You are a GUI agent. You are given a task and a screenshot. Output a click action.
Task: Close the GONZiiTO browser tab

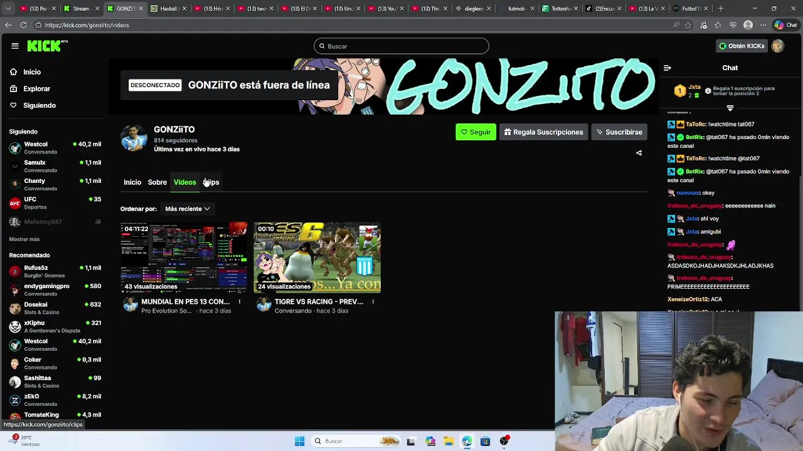(x=141, y=9)
